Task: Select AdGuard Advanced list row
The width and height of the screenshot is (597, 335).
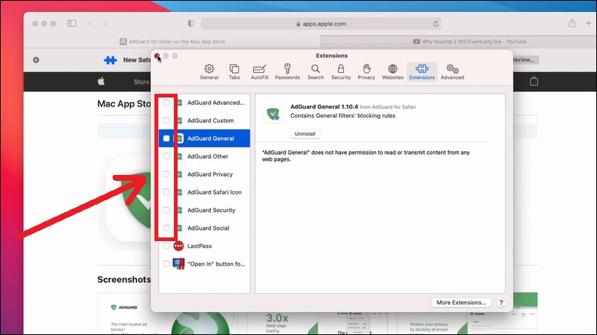Action: (x=204, y=103)
